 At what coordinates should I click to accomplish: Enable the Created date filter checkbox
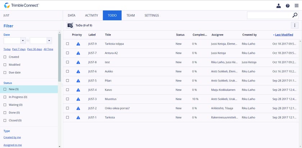(x=5, y=57)
